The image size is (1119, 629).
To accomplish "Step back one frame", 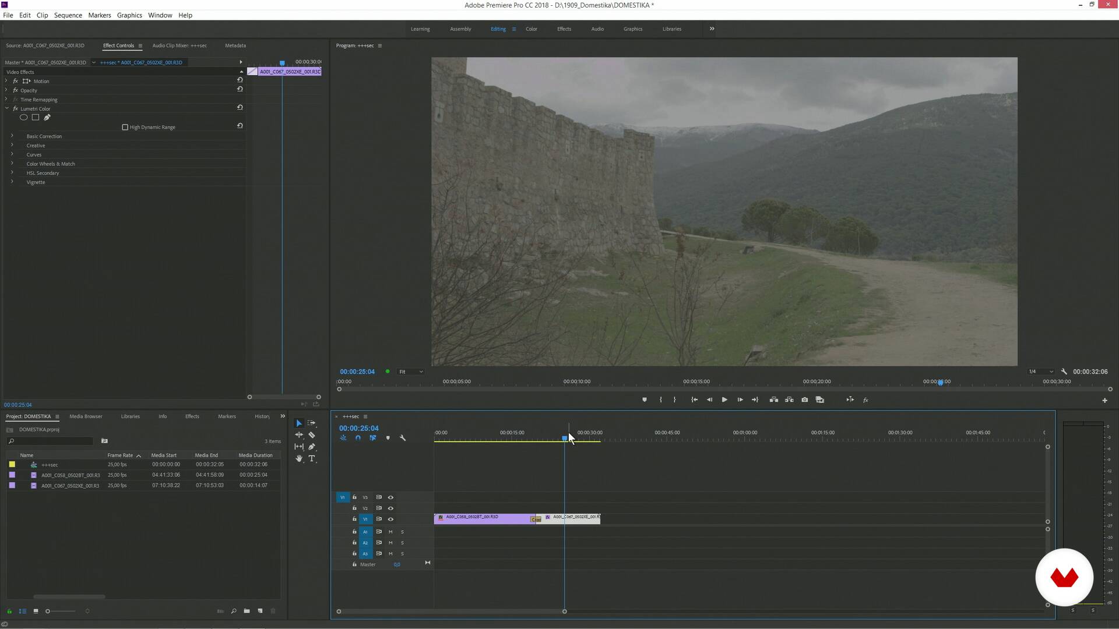I will coord(709,400).
